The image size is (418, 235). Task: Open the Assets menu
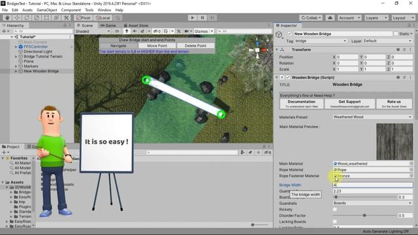[27, 10]
